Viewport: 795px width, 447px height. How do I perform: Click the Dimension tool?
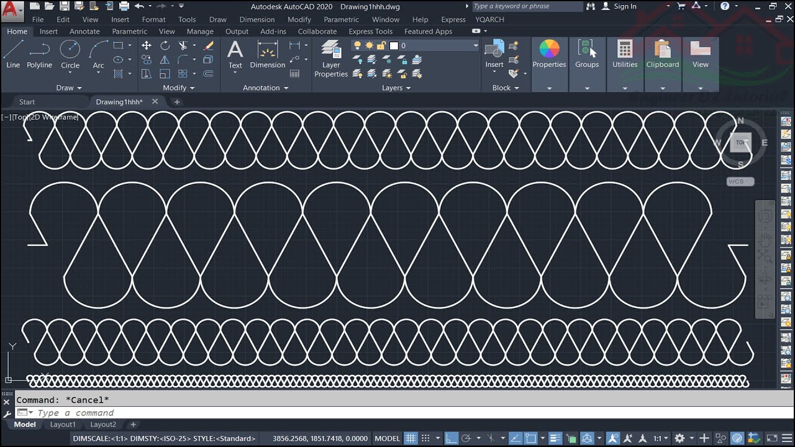pos(267,54)
